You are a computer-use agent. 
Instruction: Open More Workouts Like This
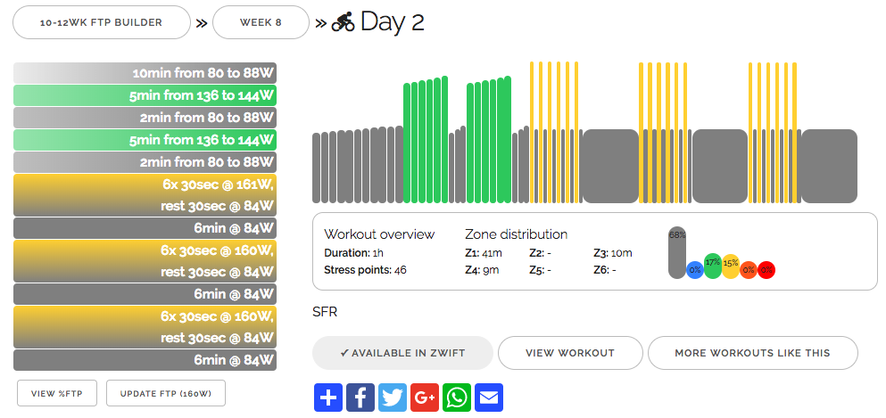click(752, 353)
